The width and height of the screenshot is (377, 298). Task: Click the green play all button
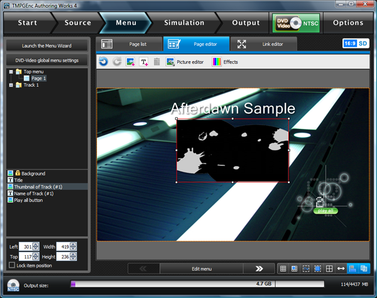pyautogui.click(x=325, y=211)
